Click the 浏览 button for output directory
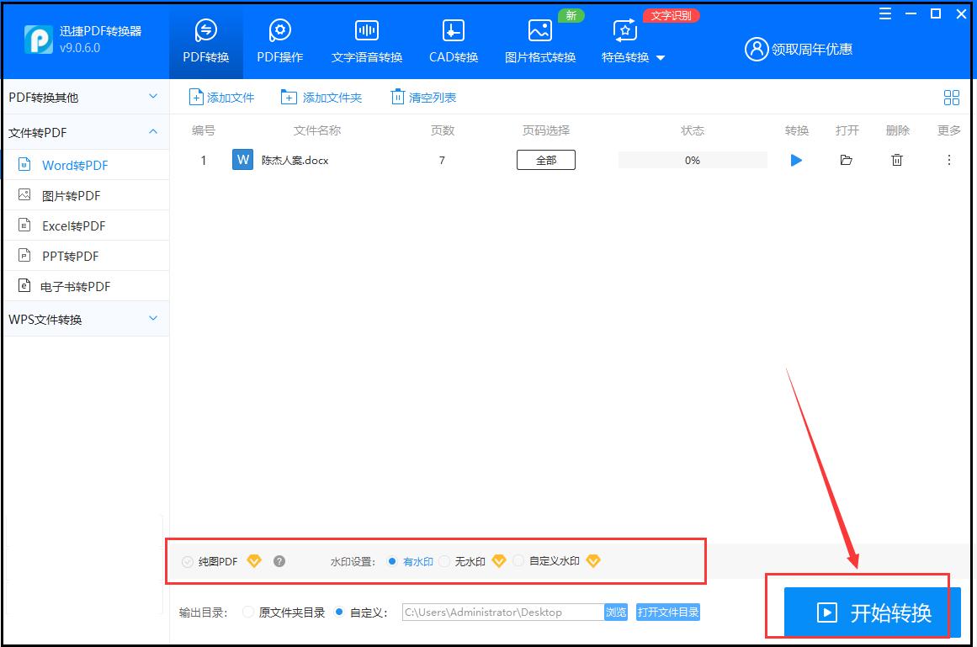 click(x=615, y=613)
